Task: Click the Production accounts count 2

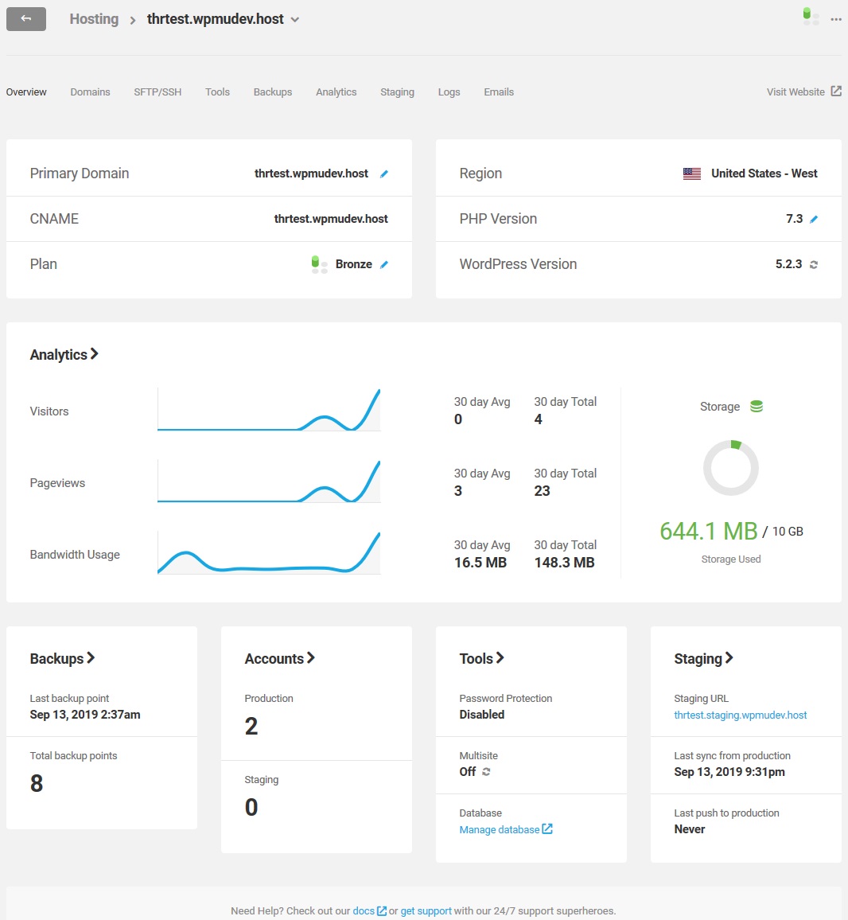Action: point(251,727)
